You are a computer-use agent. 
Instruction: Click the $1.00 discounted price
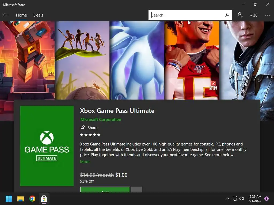point(121,175)
